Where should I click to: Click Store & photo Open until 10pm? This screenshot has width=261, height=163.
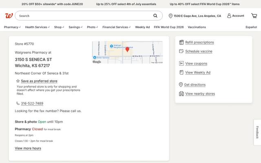[39, 122]
